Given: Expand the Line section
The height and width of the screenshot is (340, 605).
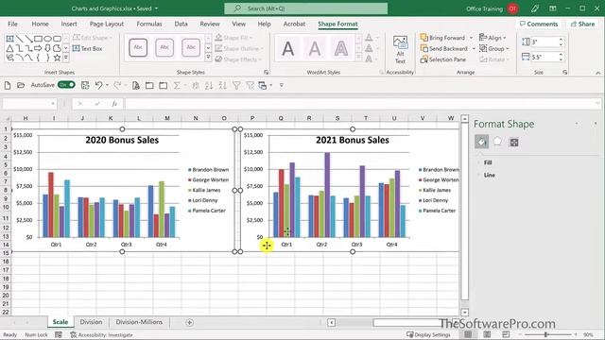Looking at the screenshot, I should 490,175.
